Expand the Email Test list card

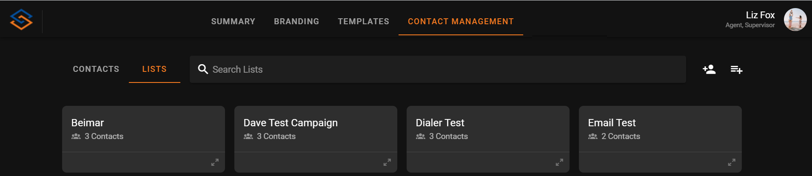[x=732, y=162]
